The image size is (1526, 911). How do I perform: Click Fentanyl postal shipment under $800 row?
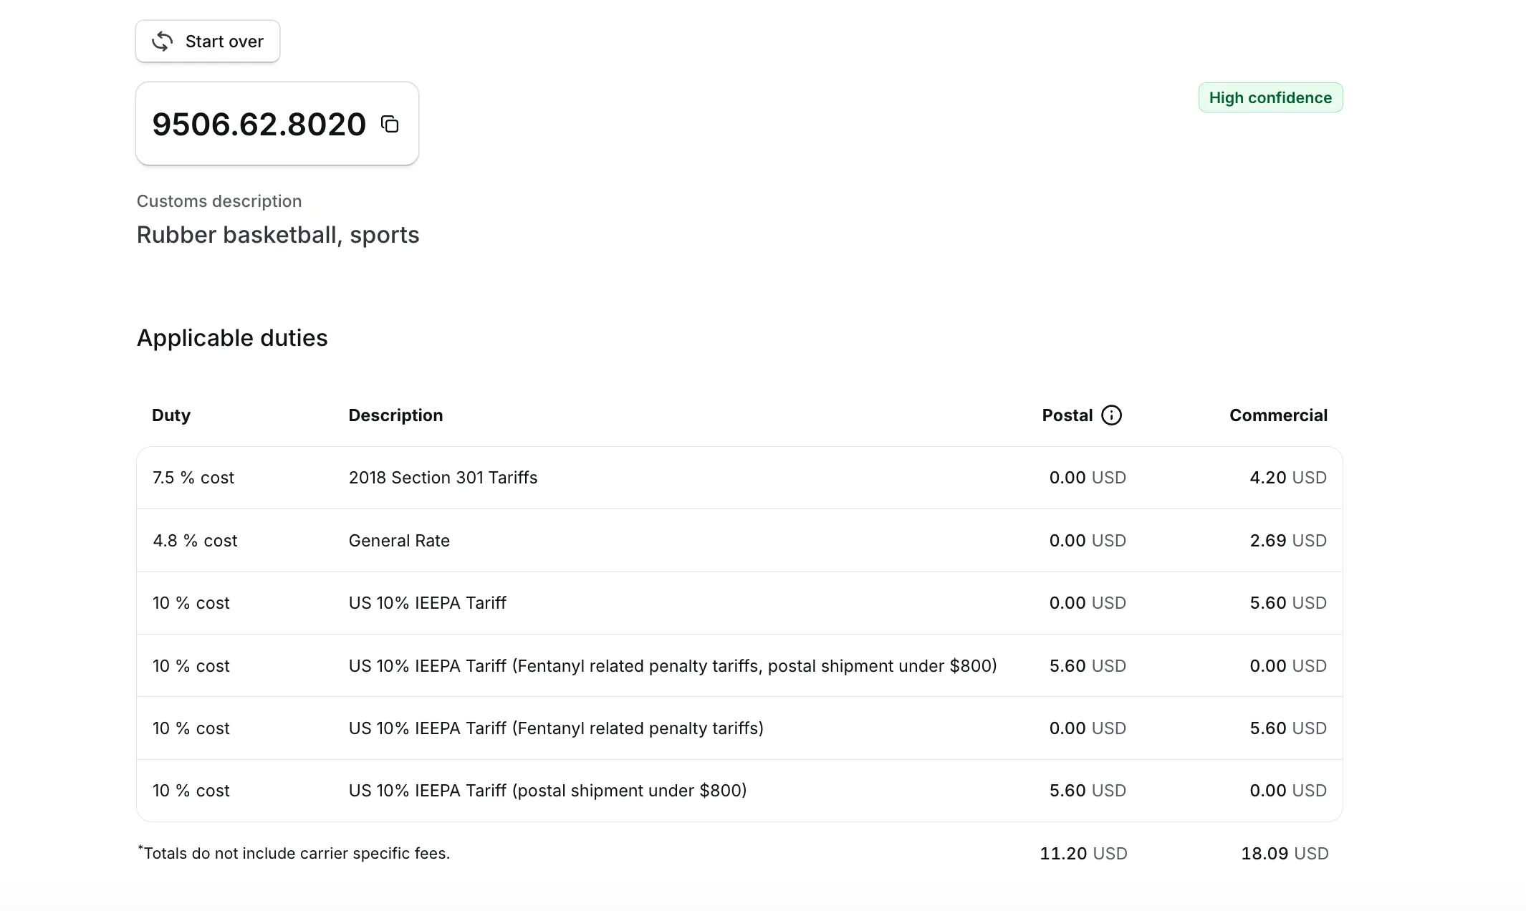[672, 666]
